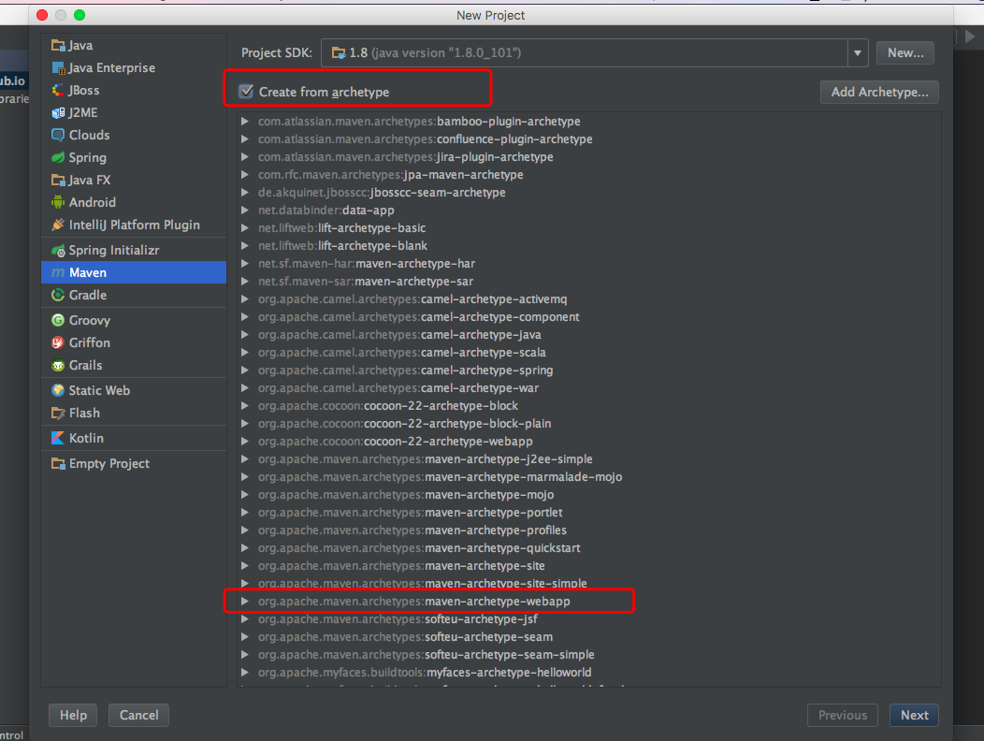Select maven-archetype-j2ee-simple row
Viewport: 984px width, 741px height.
coord(588,459)
